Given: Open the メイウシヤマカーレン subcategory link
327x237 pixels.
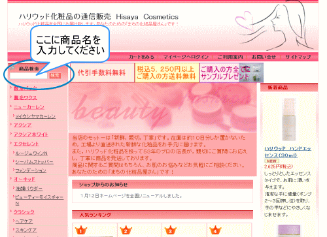Looking at the screenshot, I should tap(35, 116).
